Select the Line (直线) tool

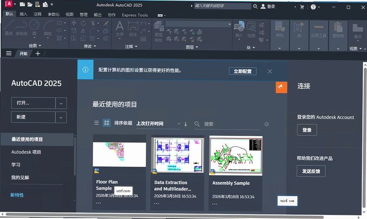pos(9,28)
